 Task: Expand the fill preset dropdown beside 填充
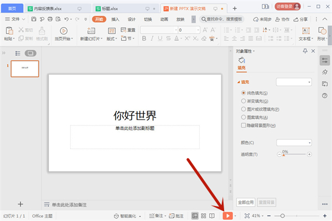point(294,82)
